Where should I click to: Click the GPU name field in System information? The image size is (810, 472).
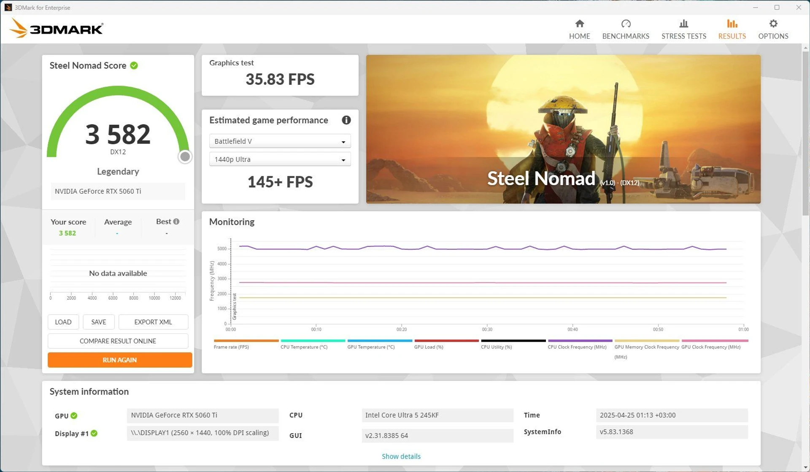(x=202, y=415)
